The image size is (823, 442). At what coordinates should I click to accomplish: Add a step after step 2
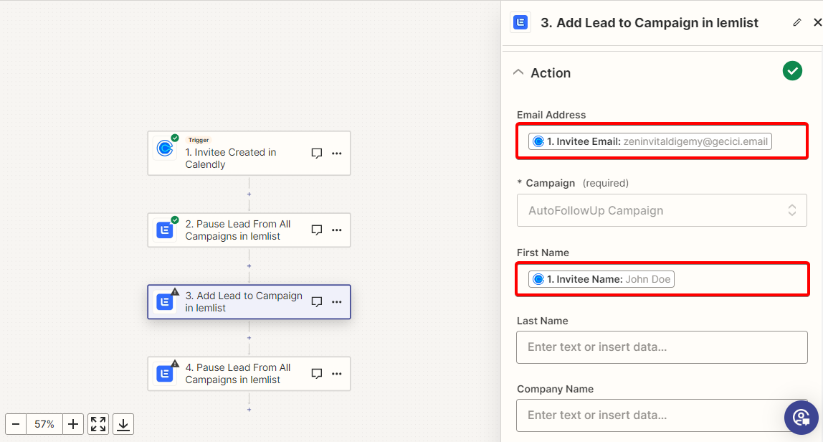[x=249, y=266]
